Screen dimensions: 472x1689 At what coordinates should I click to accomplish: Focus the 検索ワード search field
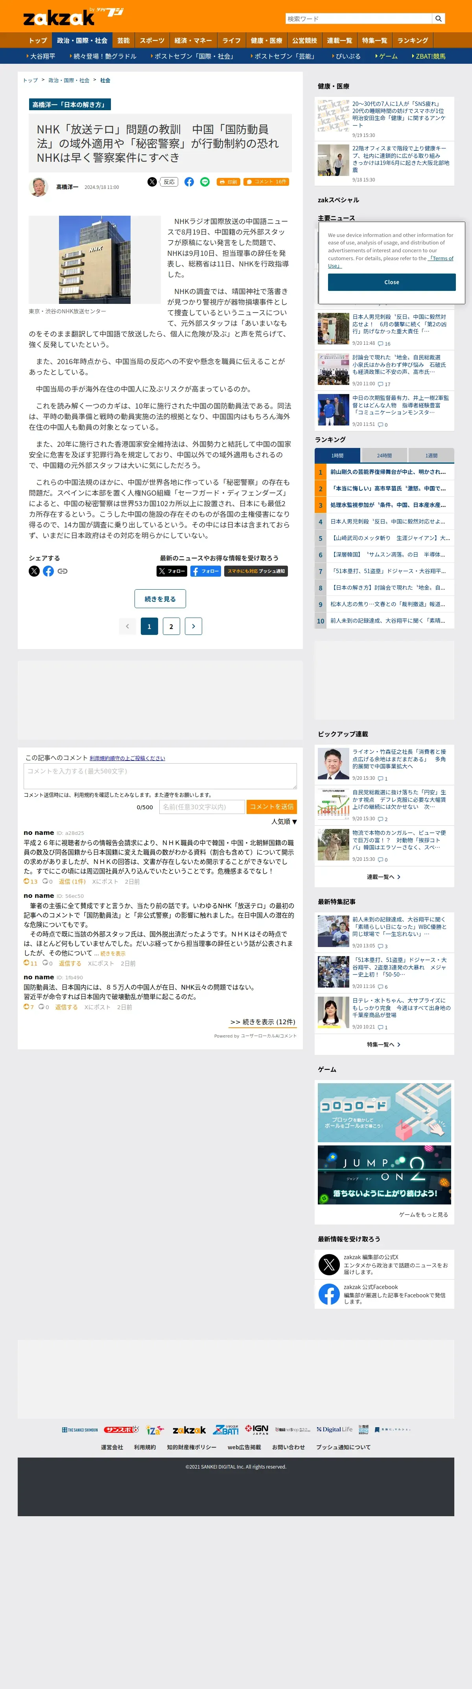[x=359, y=19]
